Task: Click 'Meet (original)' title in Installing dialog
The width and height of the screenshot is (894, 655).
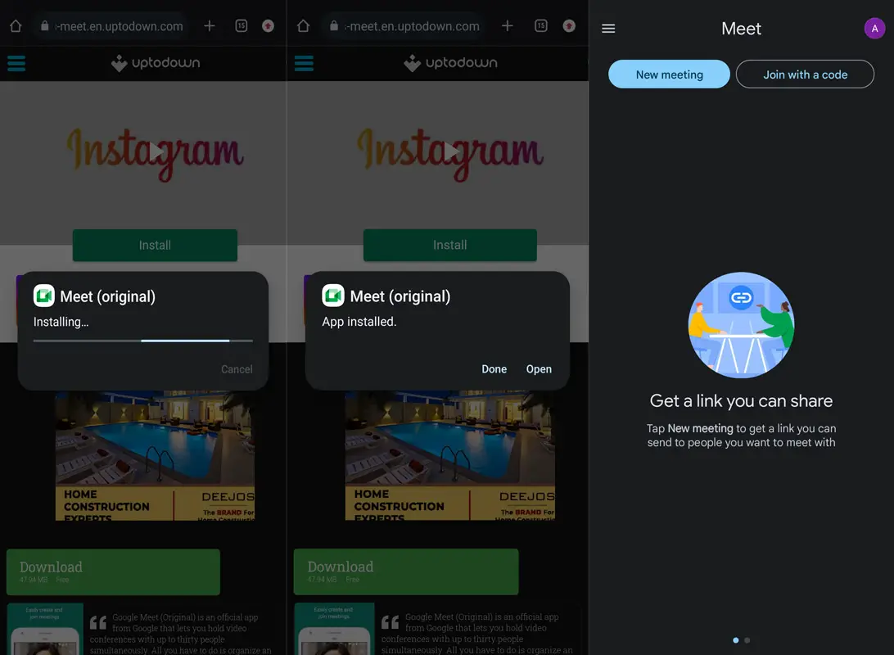Action: pyautogui.click(x=108, y=296)
